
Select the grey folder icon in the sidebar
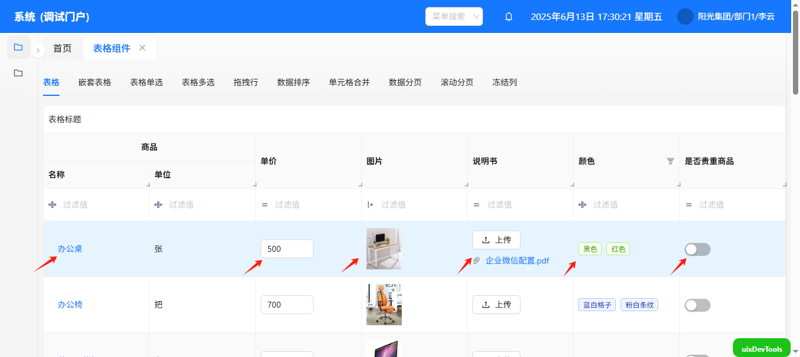tap(18, 73)
